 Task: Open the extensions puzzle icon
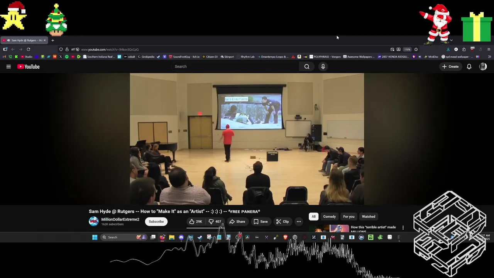(x=464, y=49)
